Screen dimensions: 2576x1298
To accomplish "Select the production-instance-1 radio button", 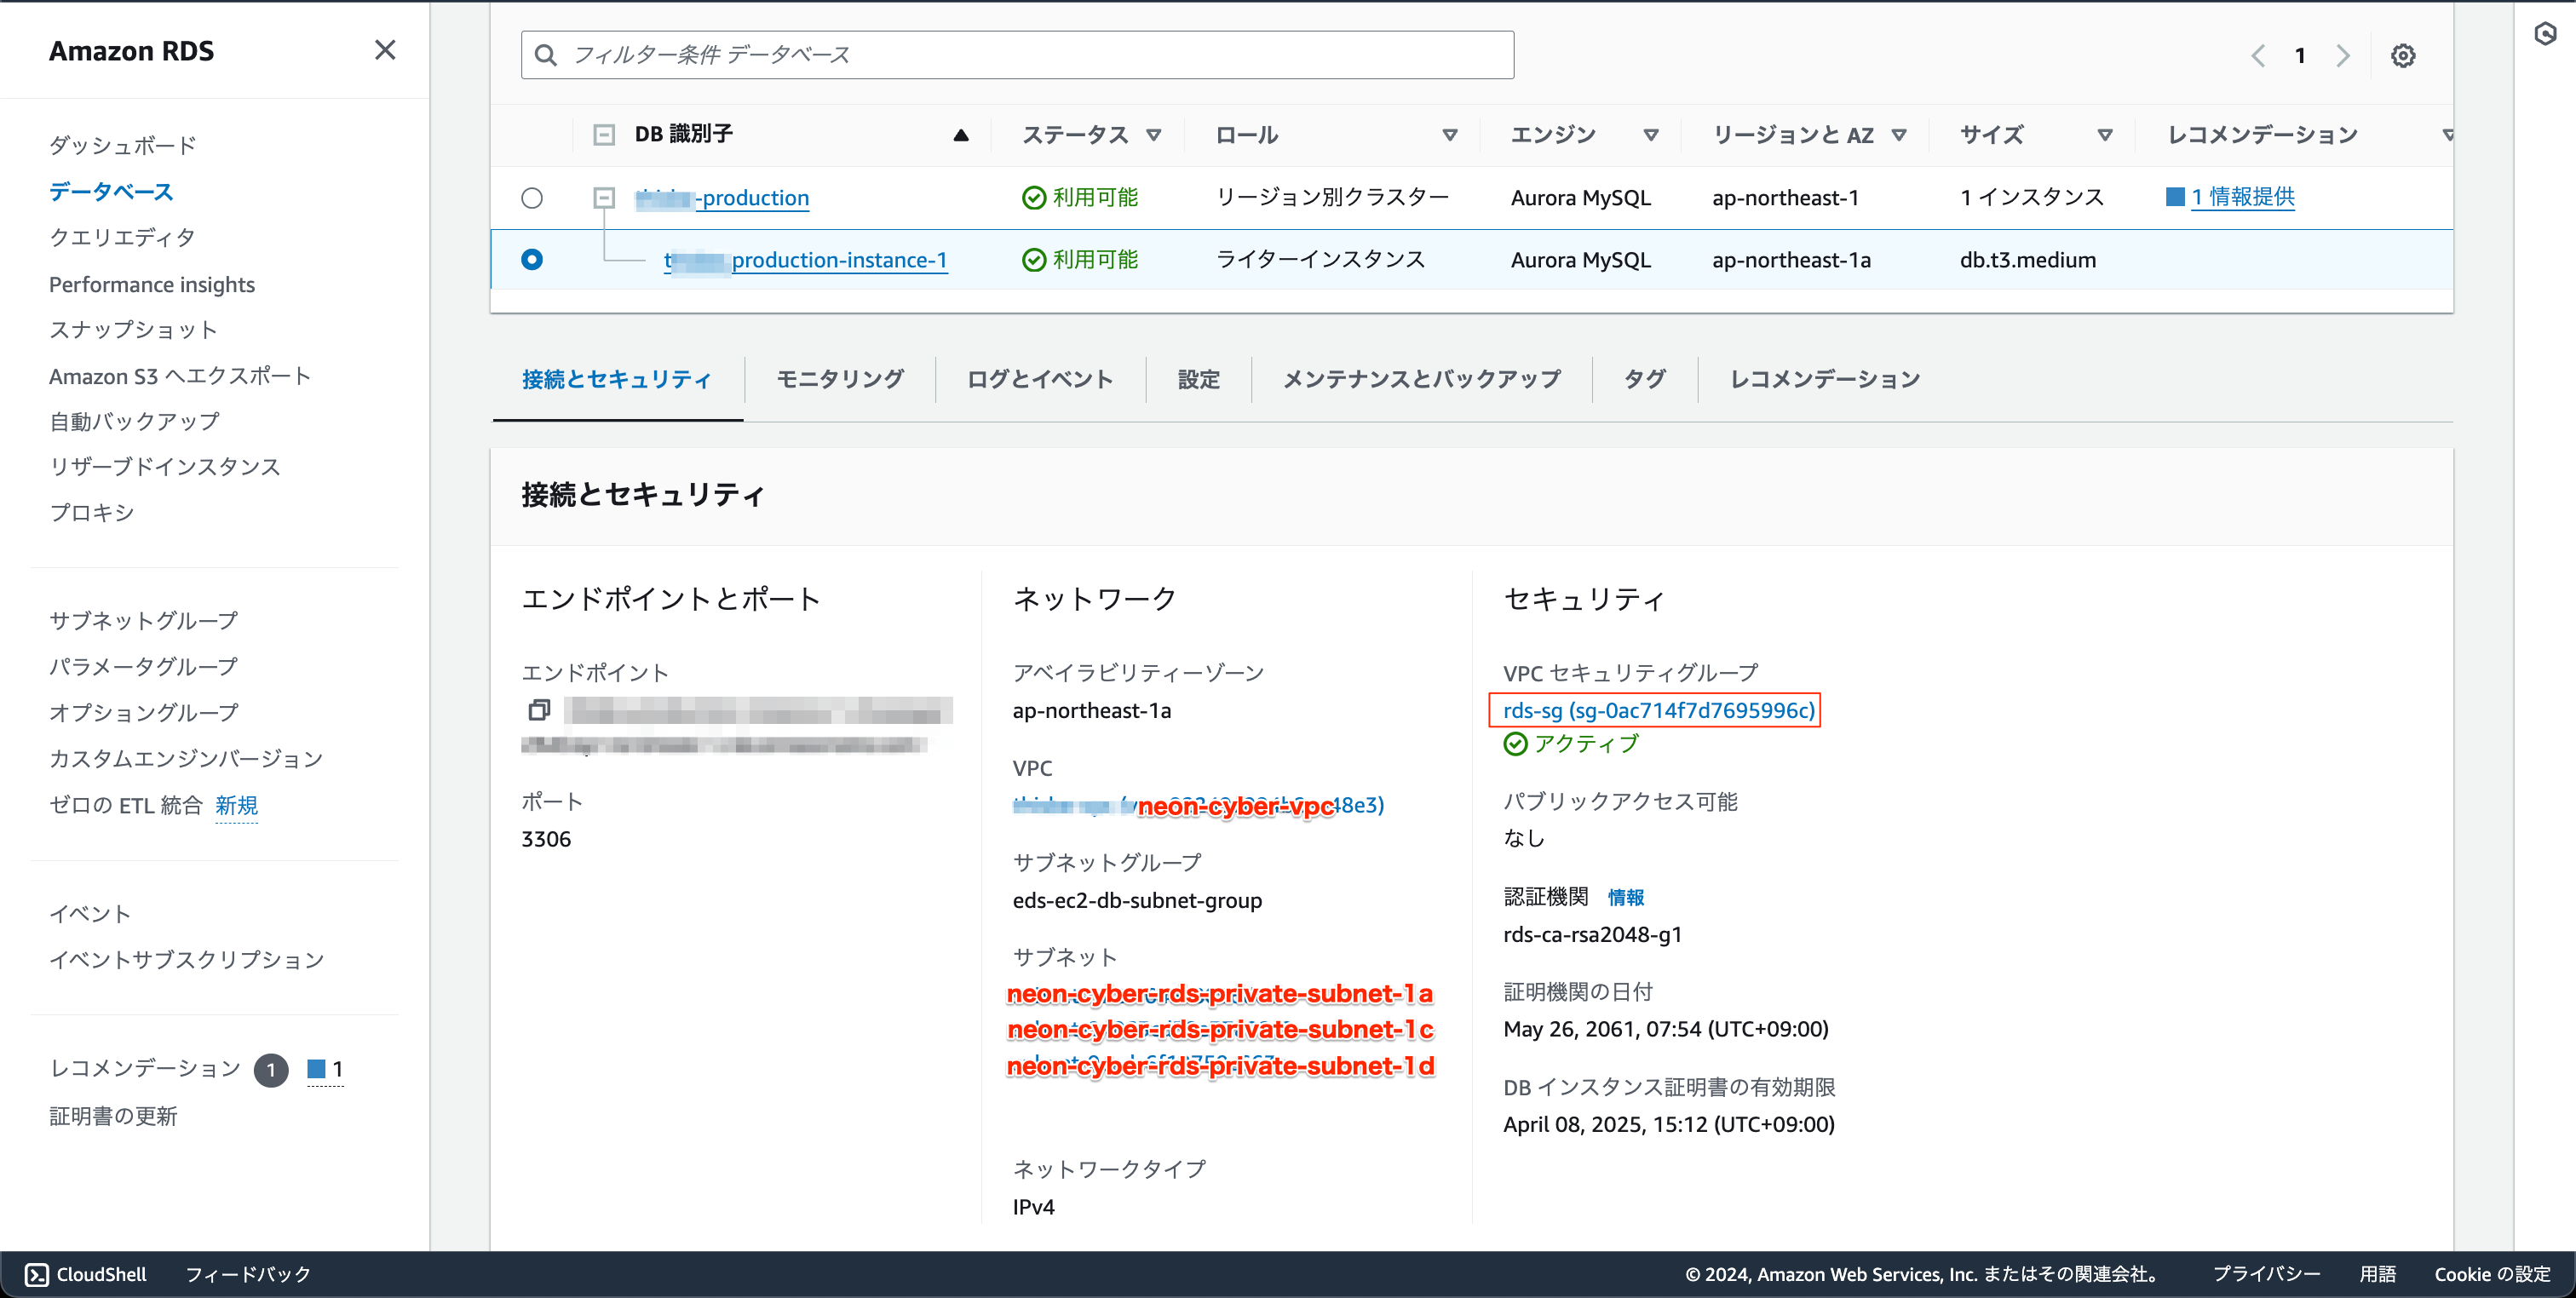I will pyautogui.click(x=532, y=259).
